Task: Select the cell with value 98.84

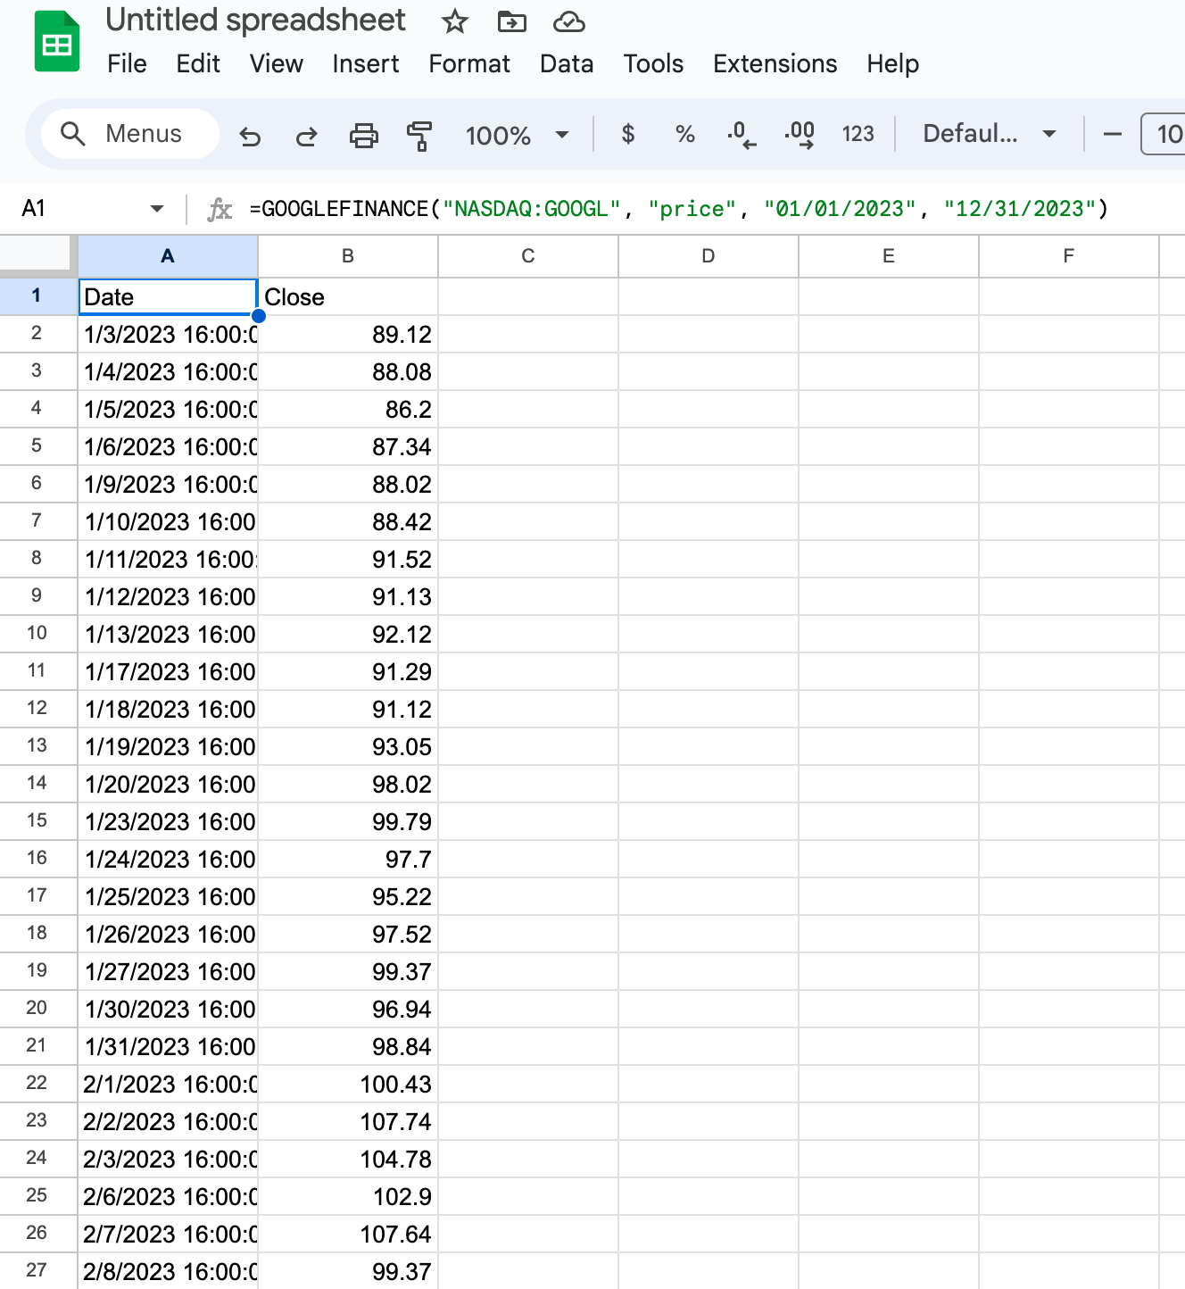Action: [348, 1046]
